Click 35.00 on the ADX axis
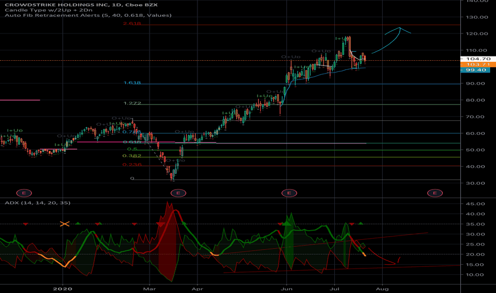The image size is (496, 293). coord(476,224)
